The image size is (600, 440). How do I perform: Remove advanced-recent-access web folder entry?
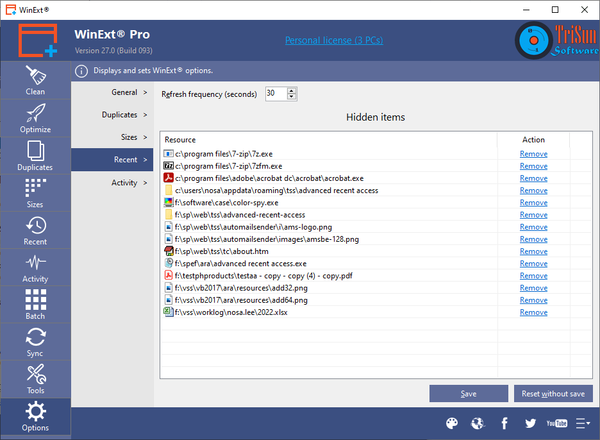(x=533, y=215)
